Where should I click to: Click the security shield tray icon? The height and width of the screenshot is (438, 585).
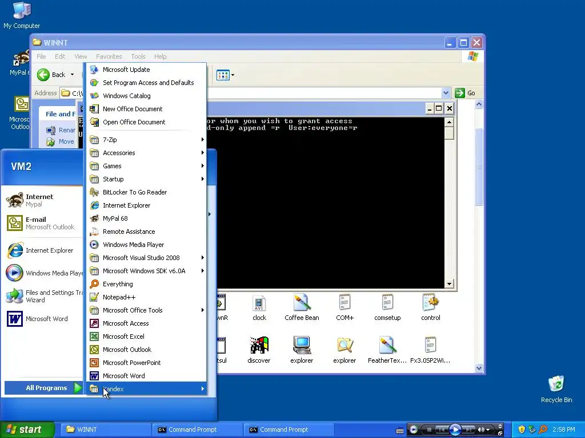(522, 429)
